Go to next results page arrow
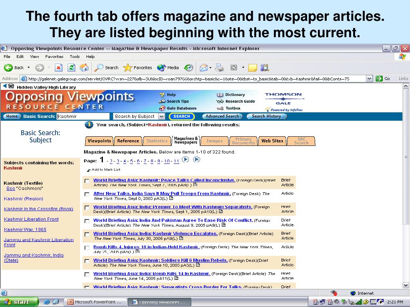This screenshot has height=307, width=410. [185, 159]
